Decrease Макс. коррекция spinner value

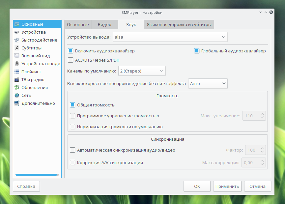pyautogui.click(x=262, y=164)
